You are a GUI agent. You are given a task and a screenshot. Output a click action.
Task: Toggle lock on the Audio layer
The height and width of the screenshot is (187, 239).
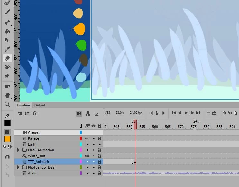click(99, 173)
